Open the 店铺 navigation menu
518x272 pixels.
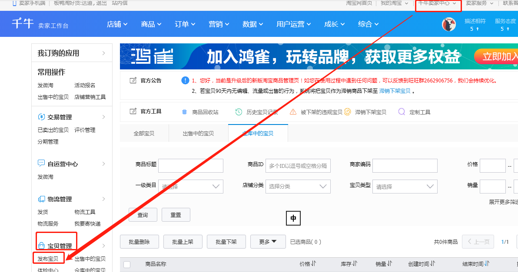pyautogui.click(x=117, y=24)
